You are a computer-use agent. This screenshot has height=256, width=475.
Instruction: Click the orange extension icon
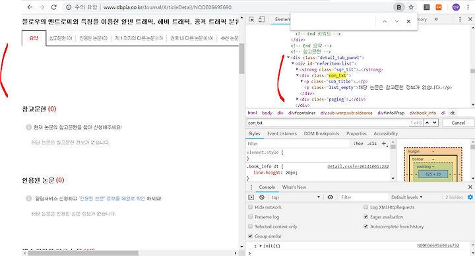click(x=439, y=7)
